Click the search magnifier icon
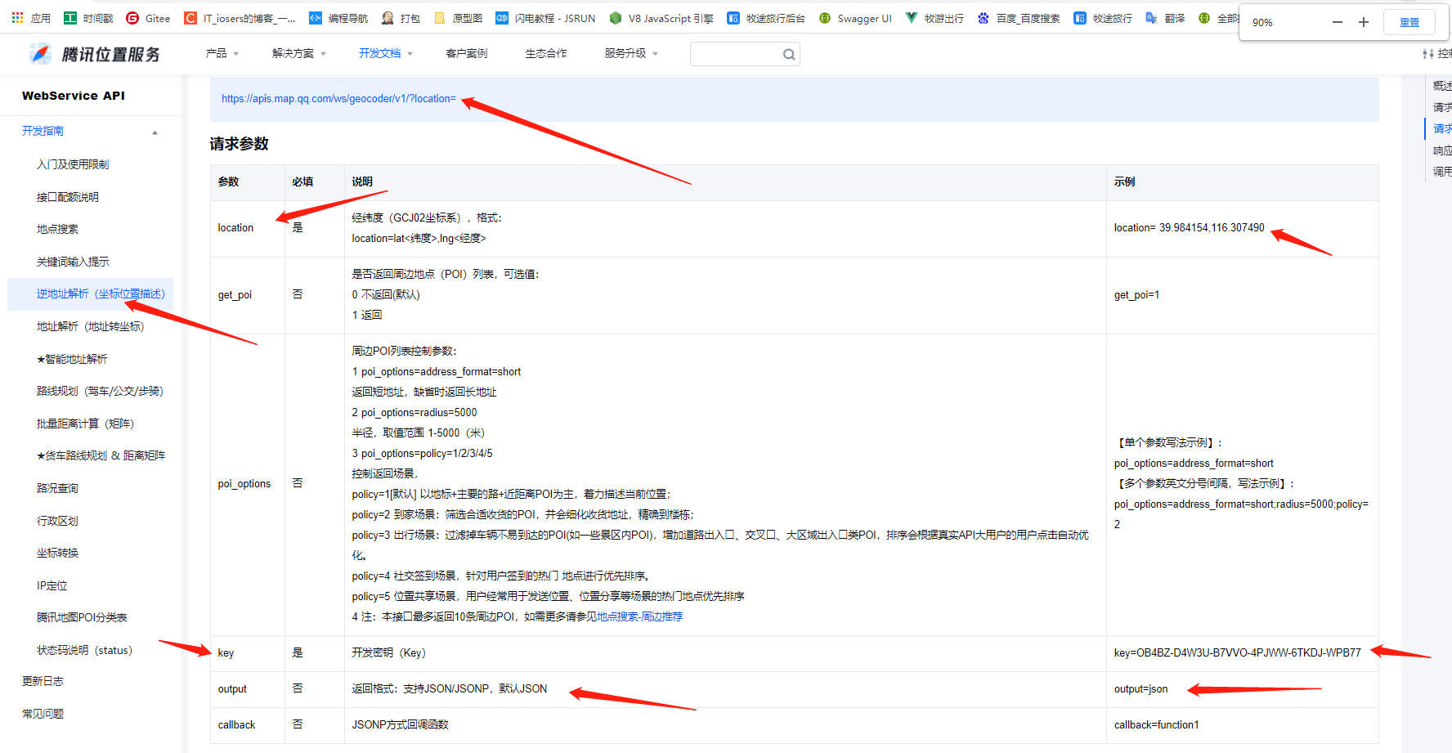1452x753 pixels. 788,54
